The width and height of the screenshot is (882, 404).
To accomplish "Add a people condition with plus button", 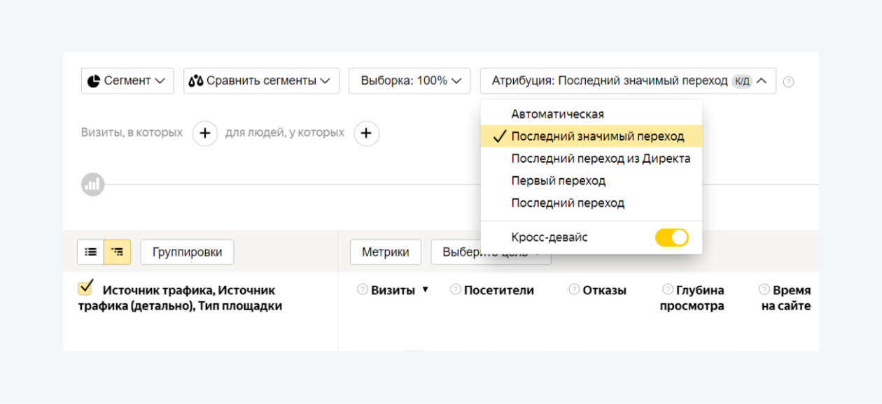I will [x=366, y=133].
